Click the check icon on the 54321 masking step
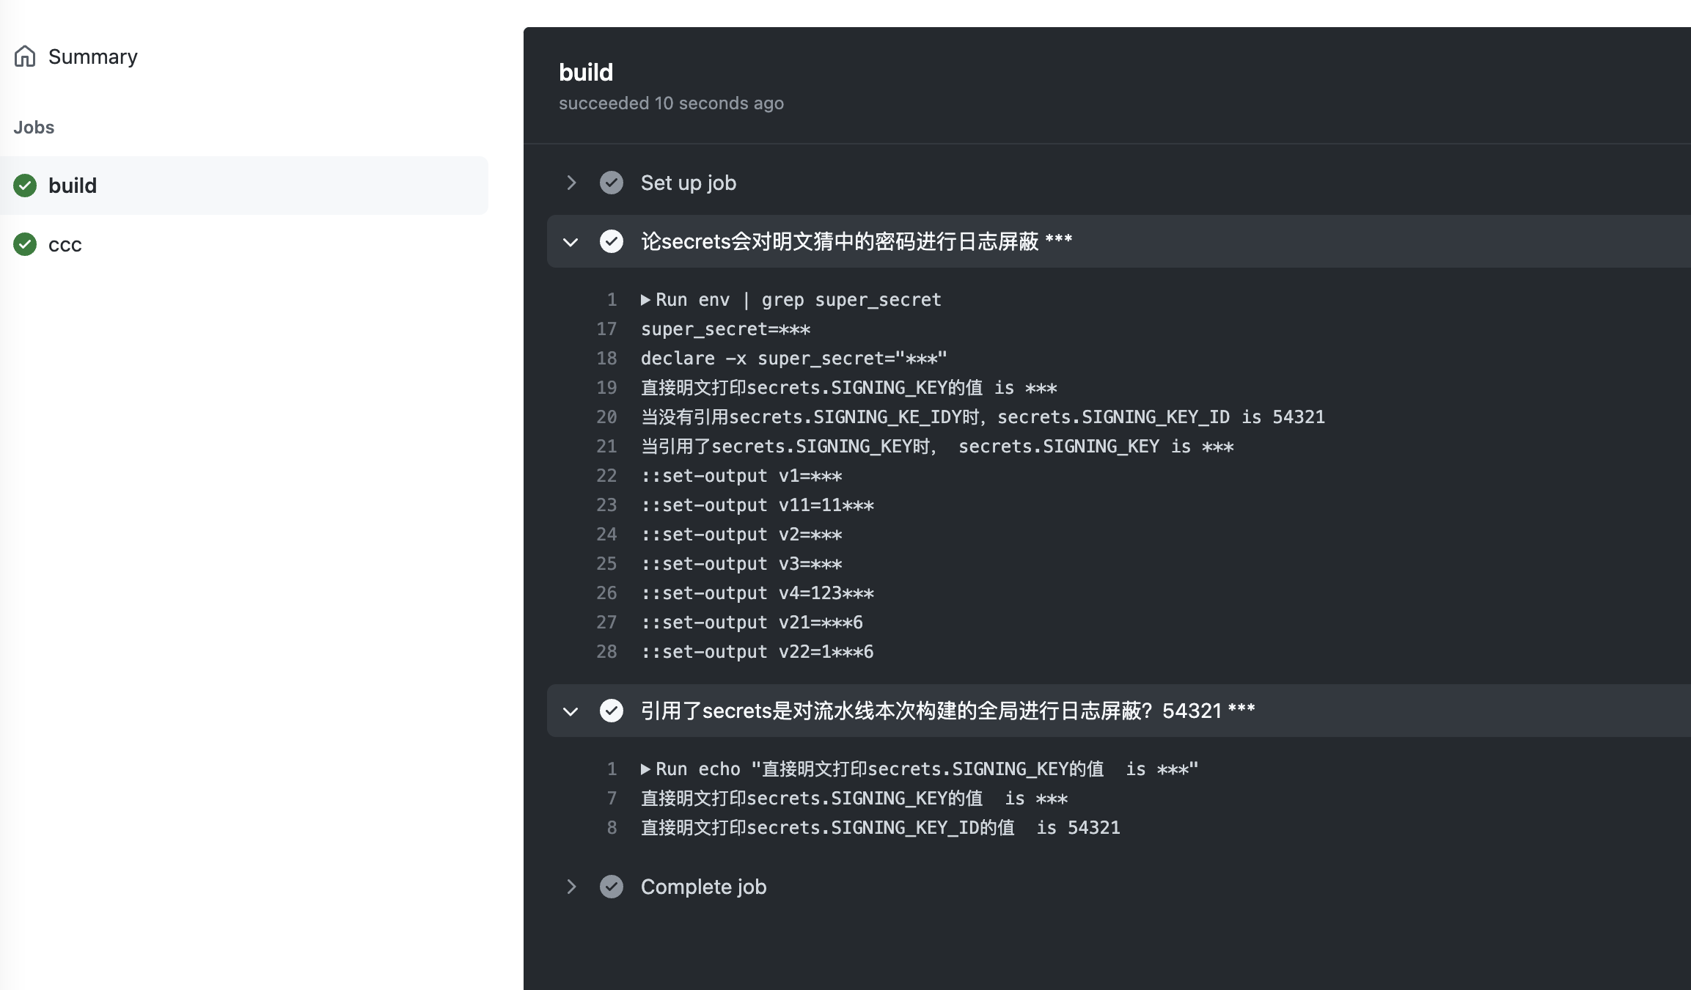Viewport: 1691px width, 990px height. [x=612, y=710]
